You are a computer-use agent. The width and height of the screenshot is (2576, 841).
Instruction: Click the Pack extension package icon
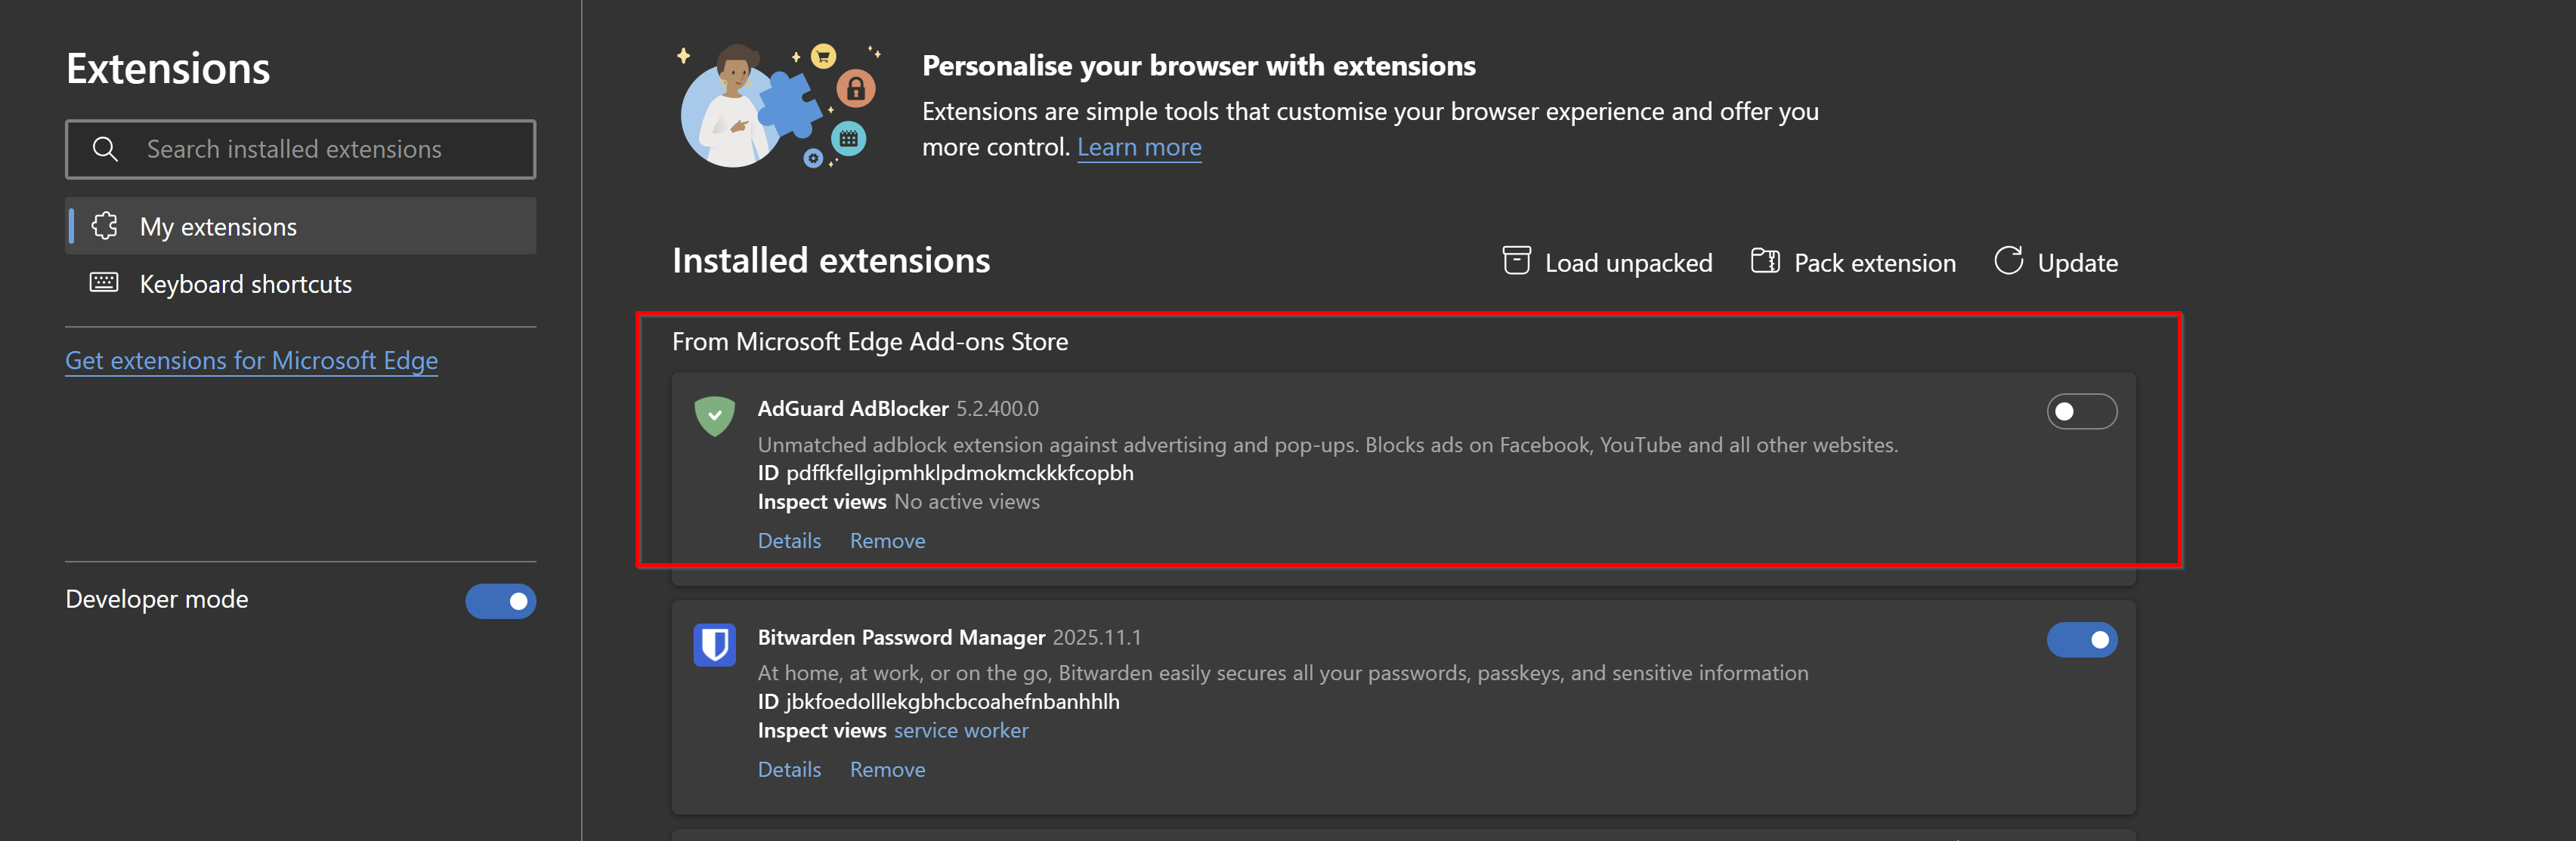pos(1765,260)
